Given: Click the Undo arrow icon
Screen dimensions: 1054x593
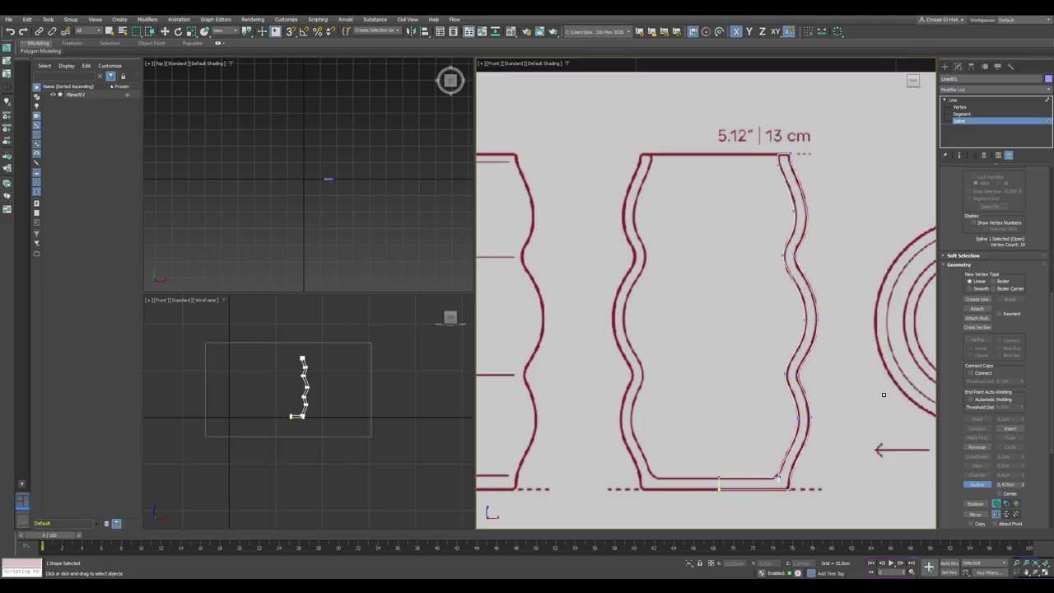Looking at the screenshot, I should 10,31.
